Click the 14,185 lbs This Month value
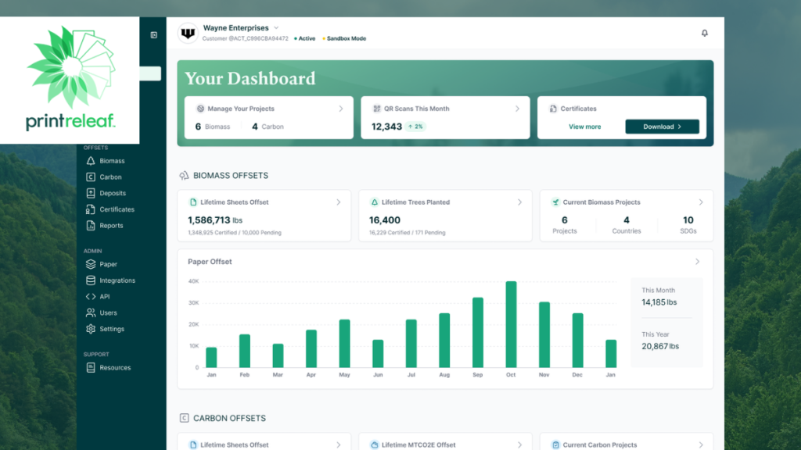The image size is (801, 450). click(x=659, y=302)
